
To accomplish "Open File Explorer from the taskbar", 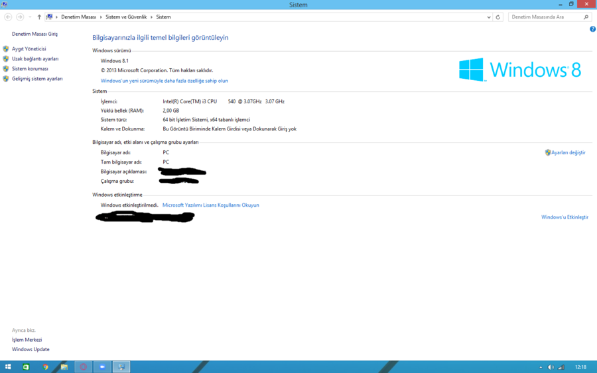I will pos(64,367).
